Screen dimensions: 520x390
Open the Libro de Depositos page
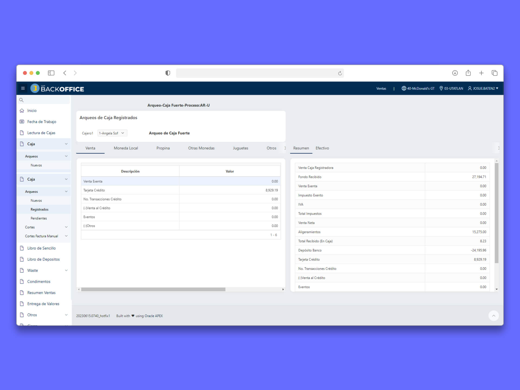click(x=43, y=259)
